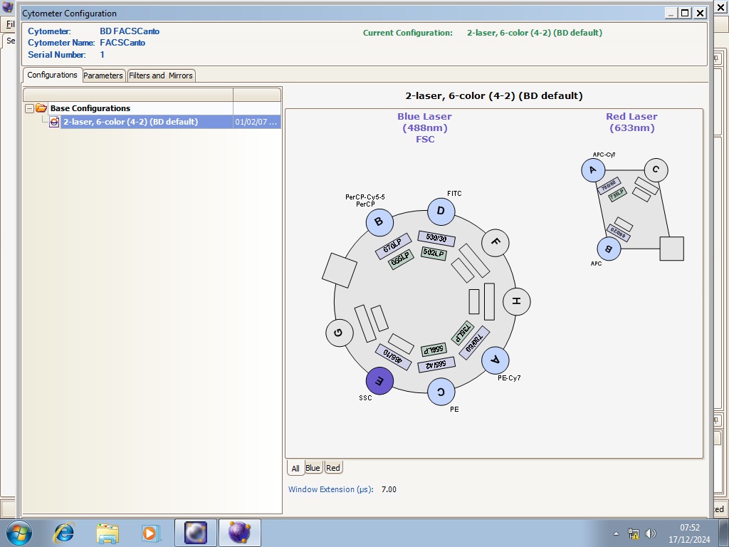Select the 735LP mirror in octagon

(x=463, y=333)
